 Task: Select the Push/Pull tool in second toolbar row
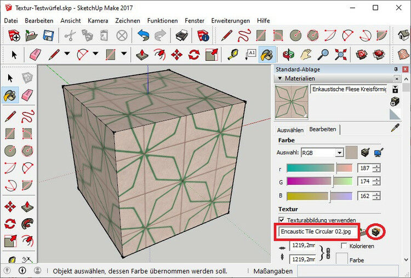[x=142, y=55]
